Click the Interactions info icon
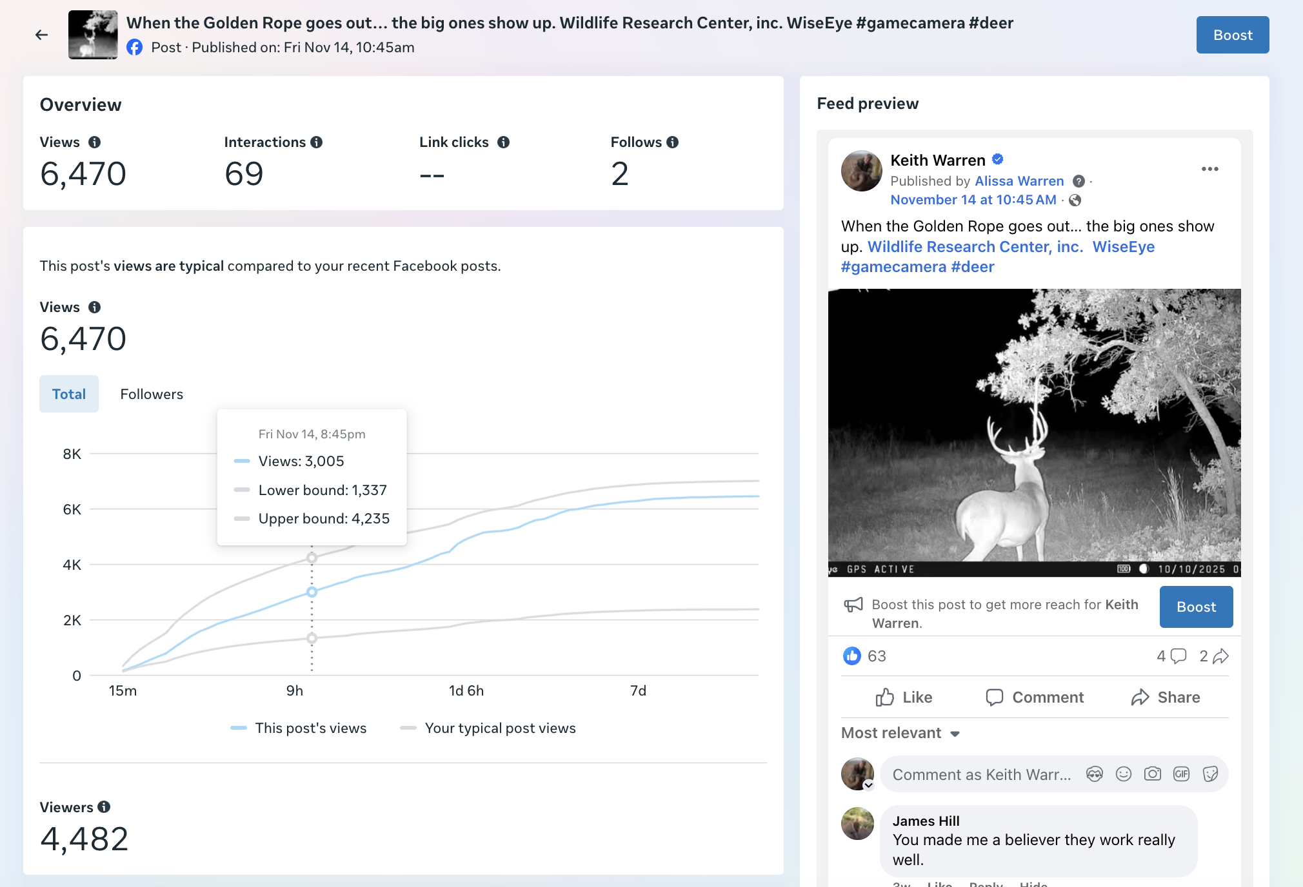 [316, 142]
